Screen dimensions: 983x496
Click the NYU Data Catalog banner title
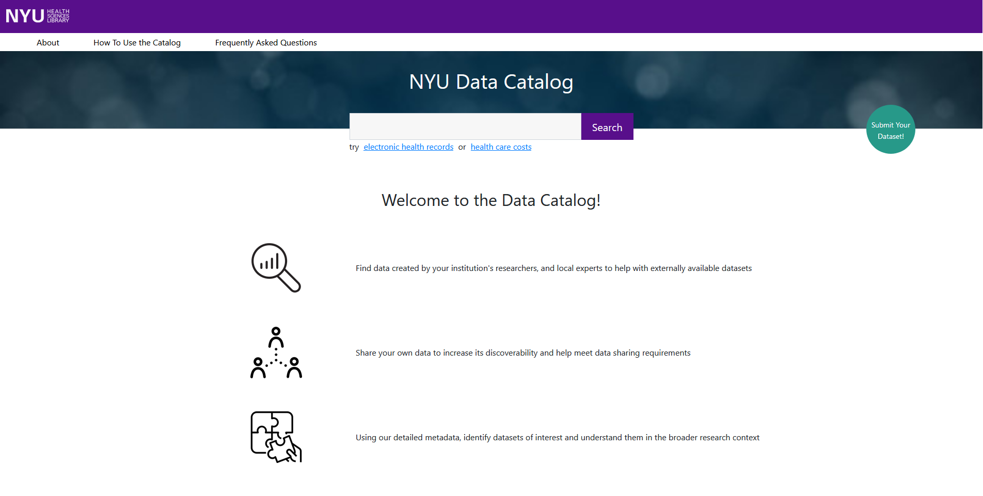[x=491, y=82]
